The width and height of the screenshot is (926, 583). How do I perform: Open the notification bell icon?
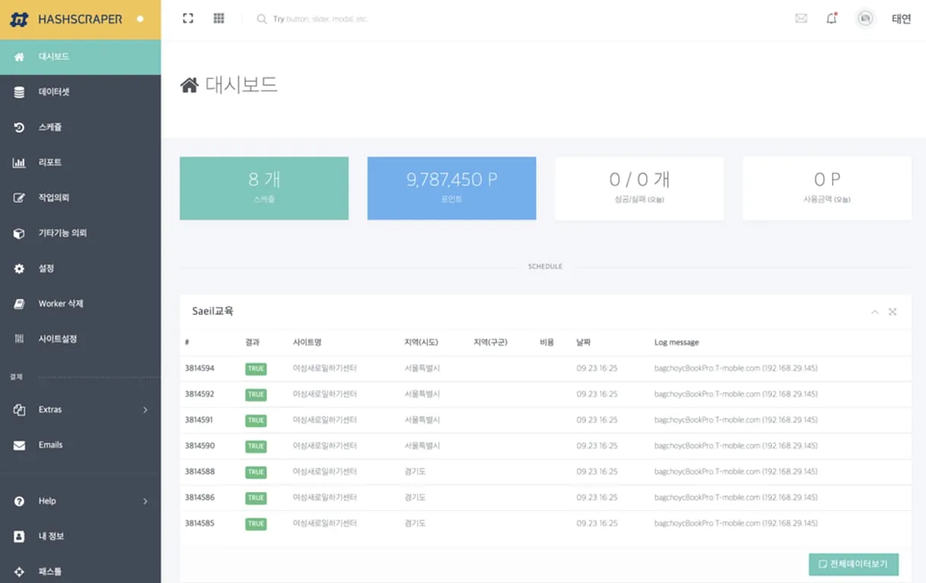pyautogui.click(x=831, y=19)
